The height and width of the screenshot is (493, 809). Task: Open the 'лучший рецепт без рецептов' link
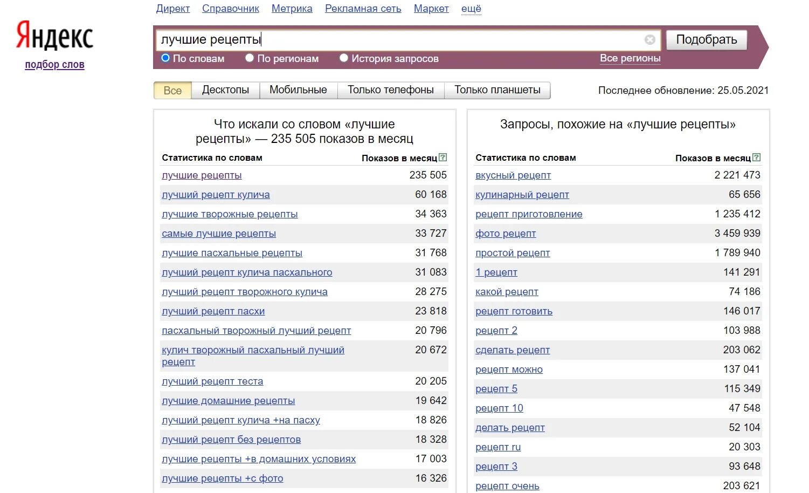(x=231, y=440)
